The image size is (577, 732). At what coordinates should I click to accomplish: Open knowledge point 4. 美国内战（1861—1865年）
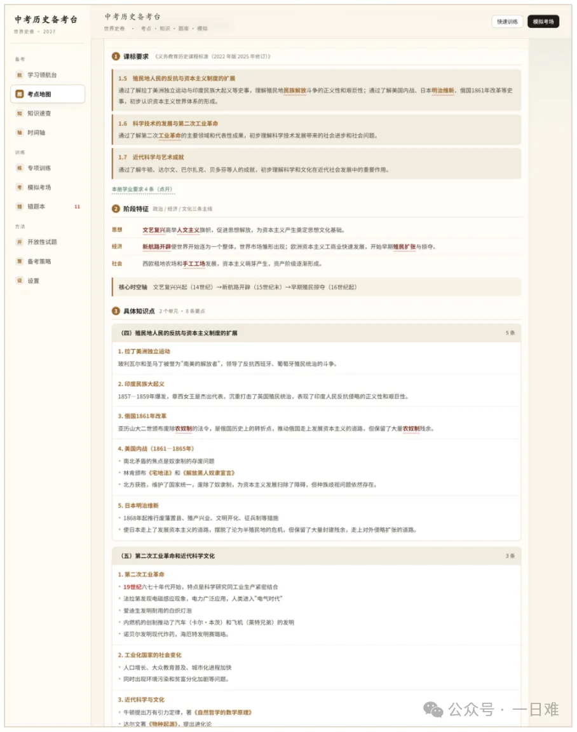[x=156, y=448]
